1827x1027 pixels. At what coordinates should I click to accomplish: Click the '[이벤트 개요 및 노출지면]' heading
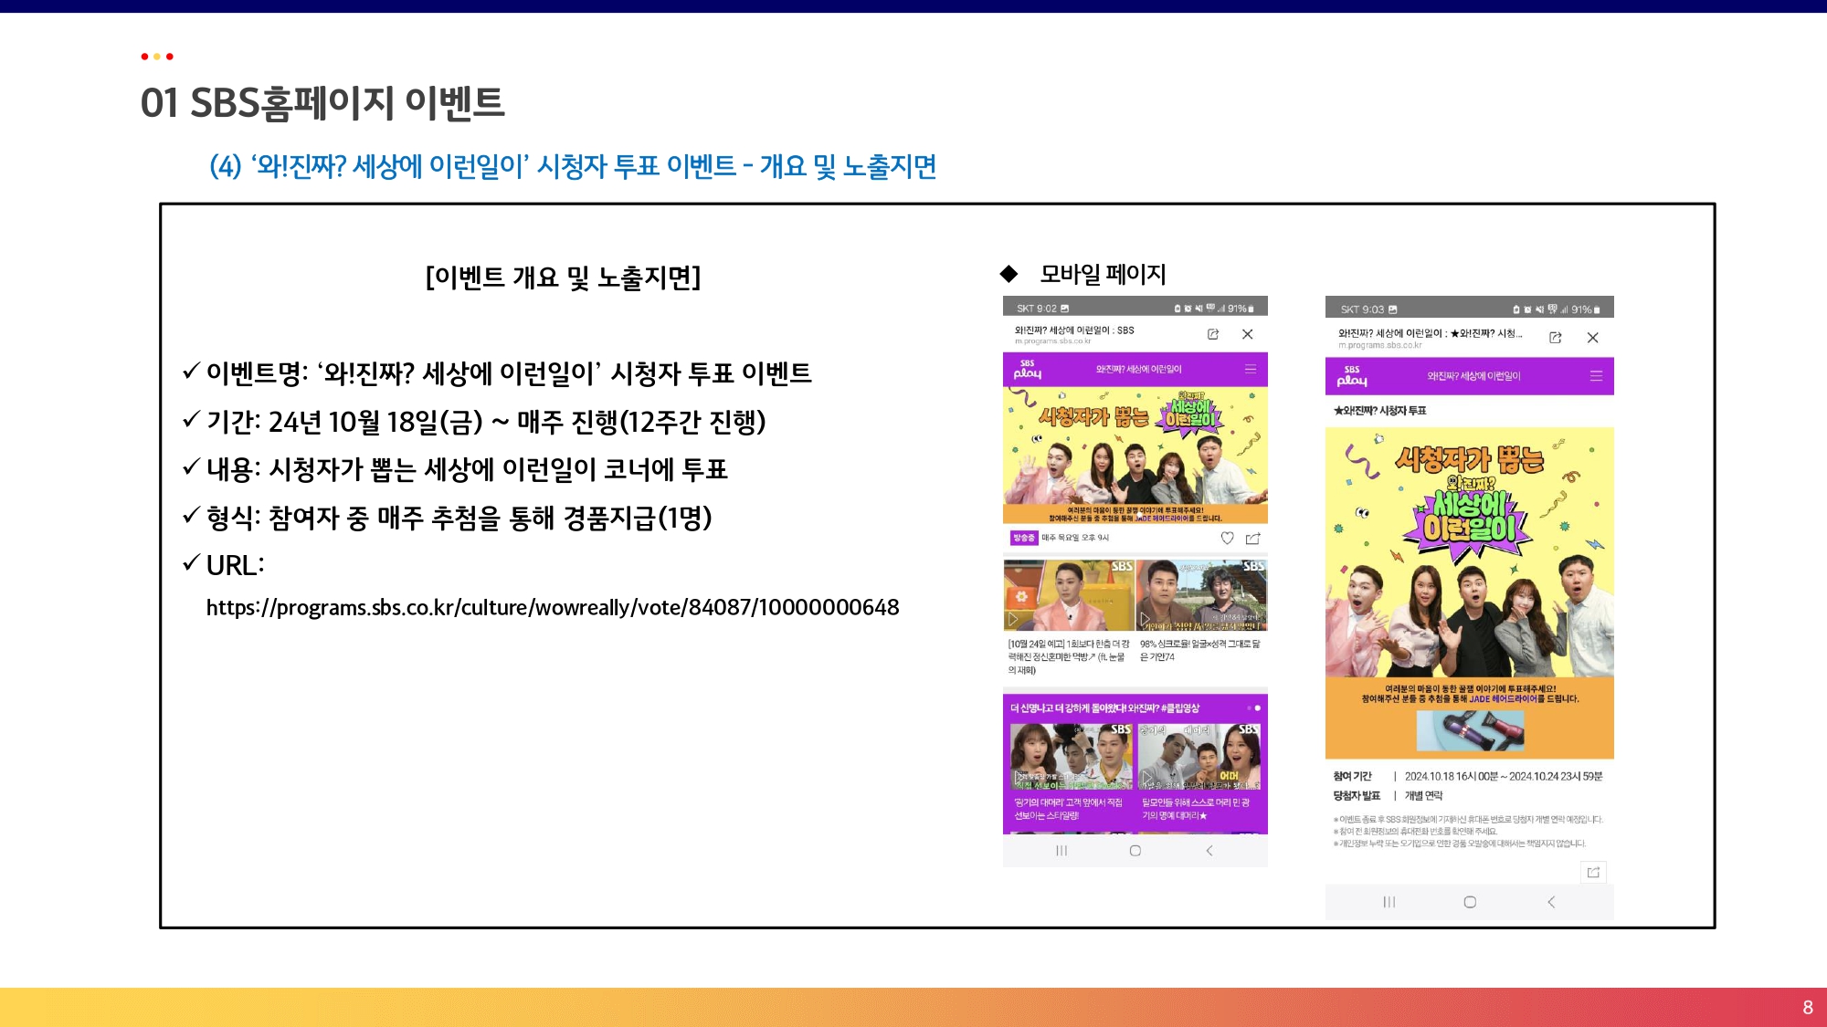[x=563, y=277]
